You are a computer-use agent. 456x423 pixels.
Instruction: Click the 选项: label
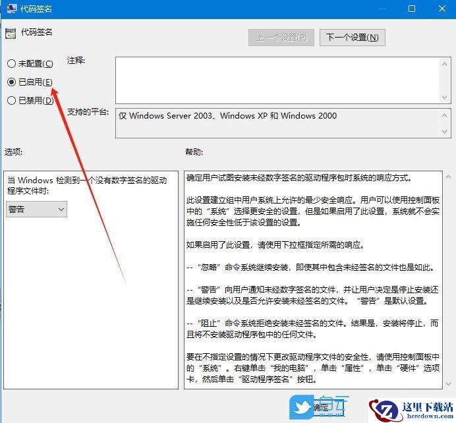13,152
